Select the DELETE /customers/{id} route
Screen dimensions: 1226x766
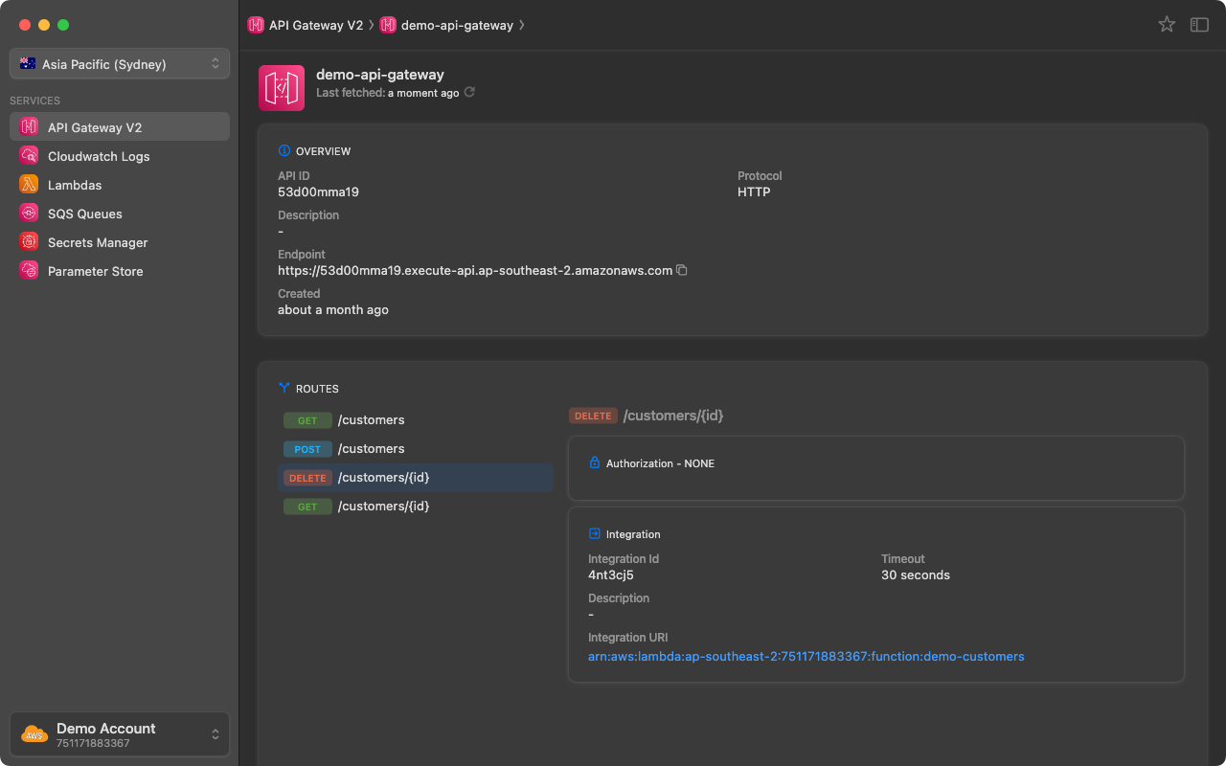416,477
